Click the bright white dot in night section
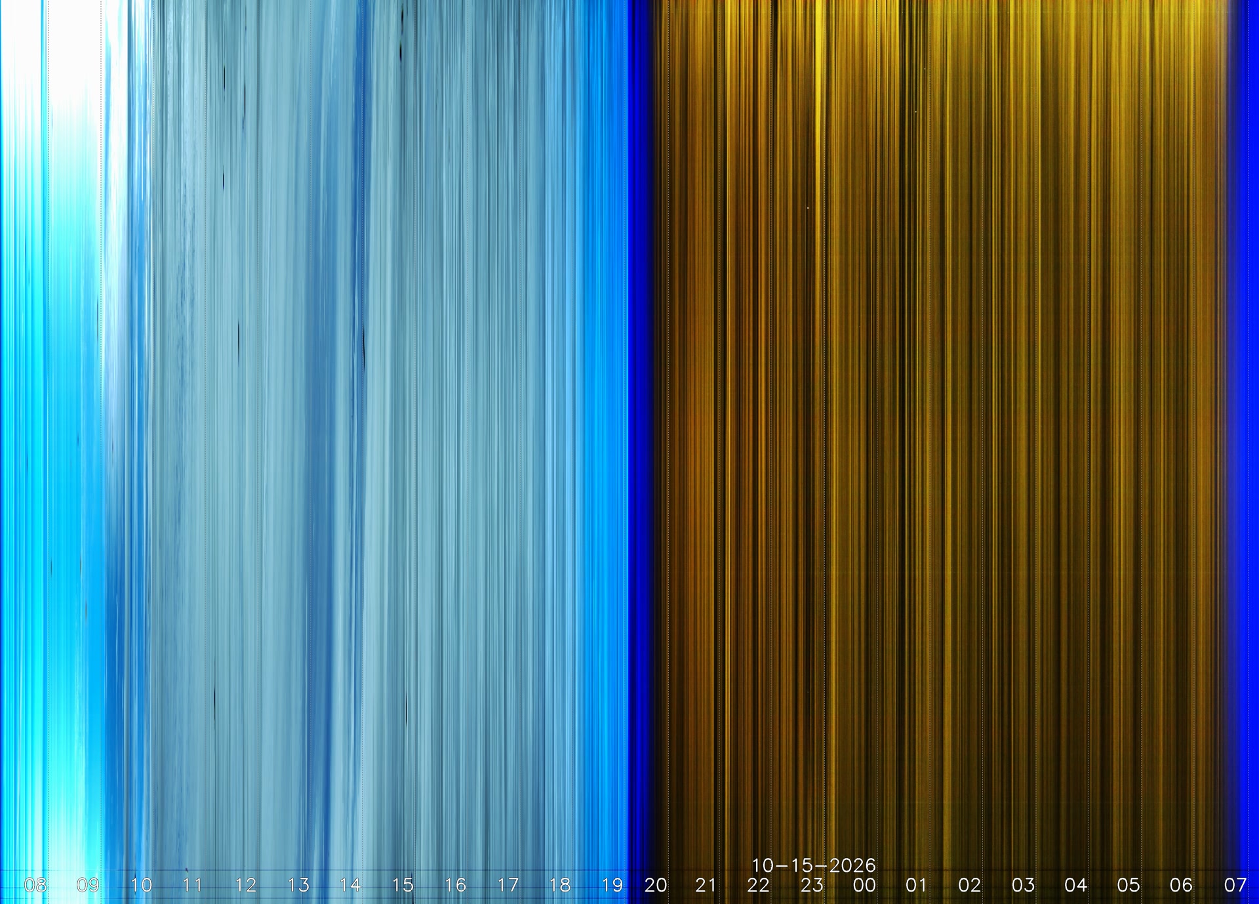 pos(808,208)
